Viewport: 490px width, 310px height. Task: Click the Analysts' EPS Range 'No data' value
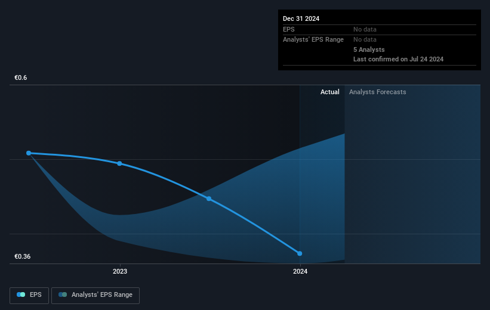tap(365, 40)
